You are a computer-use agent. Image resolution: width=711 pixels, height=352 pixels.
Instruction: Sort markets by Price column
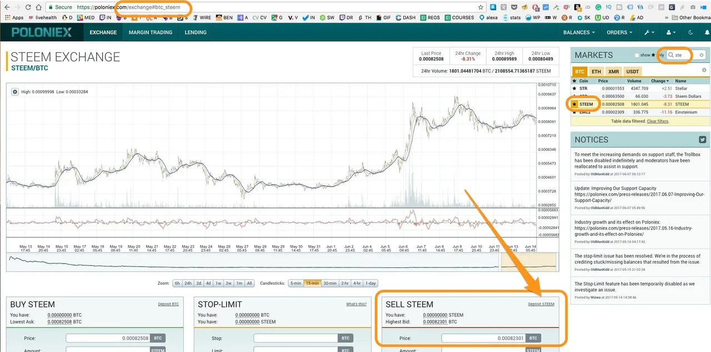pos(604,81)
